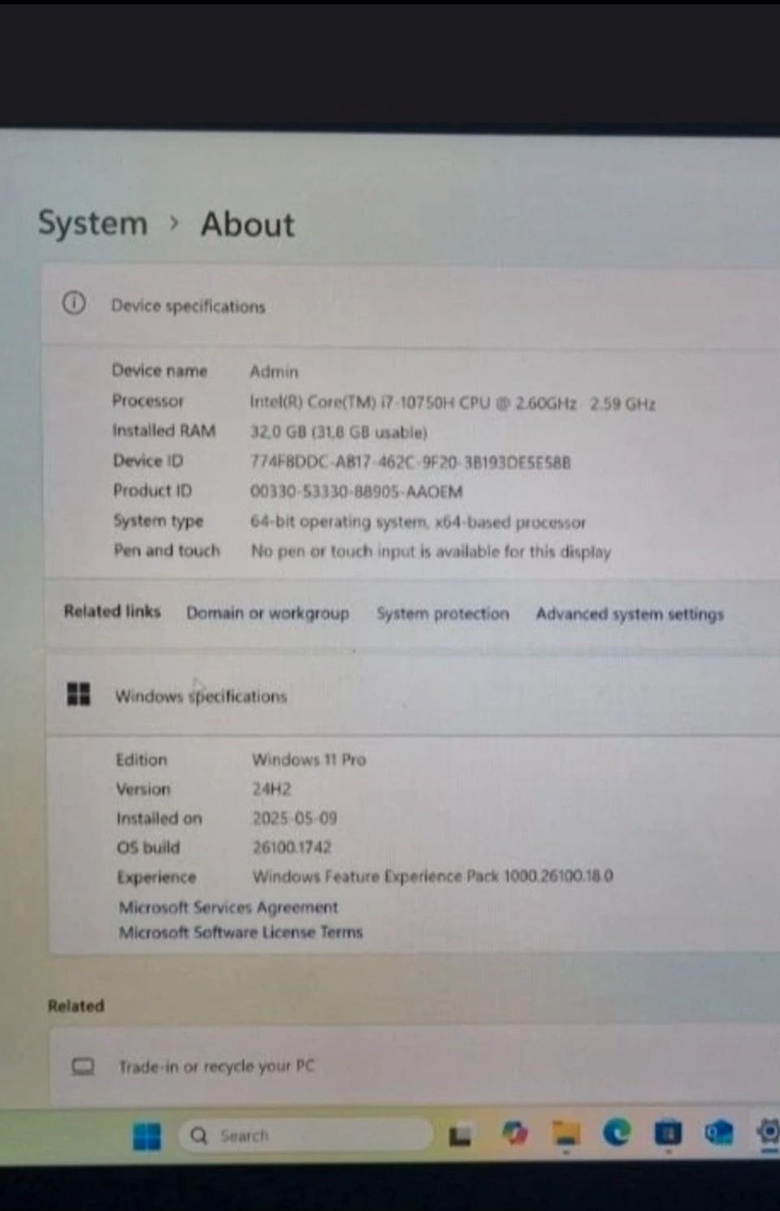Open Trade-in or recycle your PC
The image size is (780, 1211).
click(x=414, y=1066)
